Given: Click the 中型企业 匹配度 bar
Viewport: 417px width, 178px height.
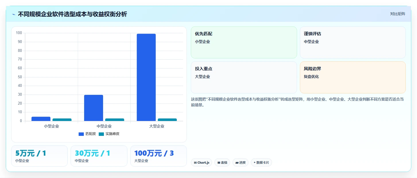Looking at the screenshot, I should point(94,108).
